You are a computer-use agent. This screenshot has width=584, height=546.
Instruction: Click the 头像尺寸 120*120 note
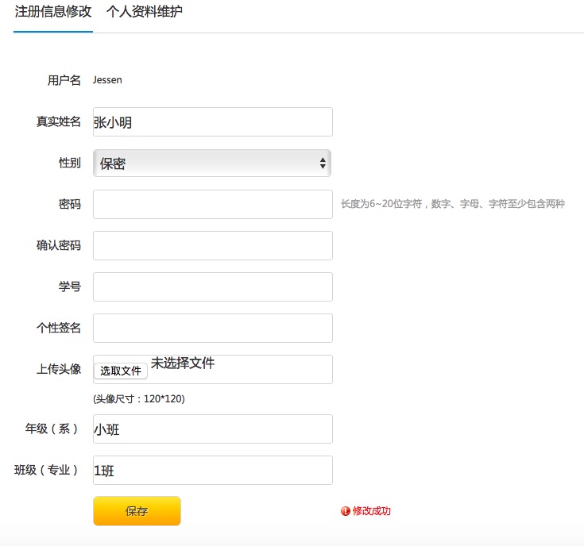(x=139, y=398)
